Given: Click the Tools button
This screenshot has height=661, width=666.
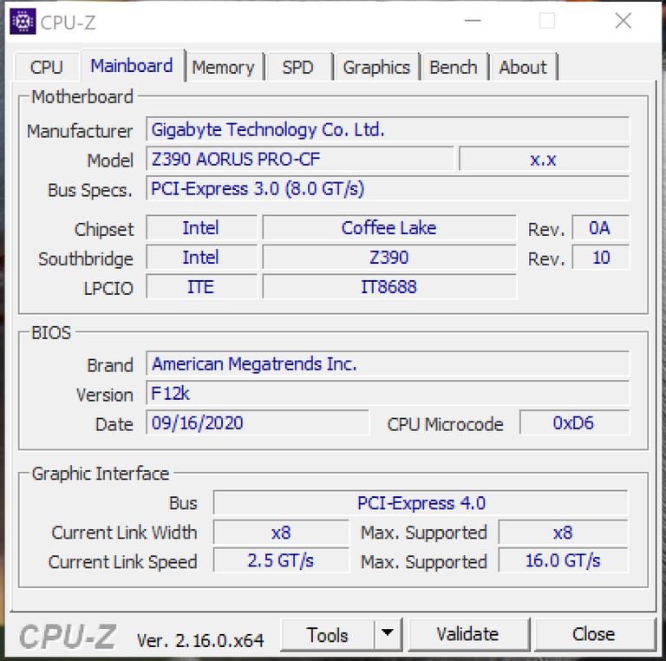Looking at the screenshot, I should (328, 635).
